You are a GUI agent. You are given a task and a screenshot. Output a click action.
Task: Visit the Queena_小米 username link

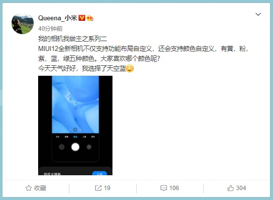point(57,18)
